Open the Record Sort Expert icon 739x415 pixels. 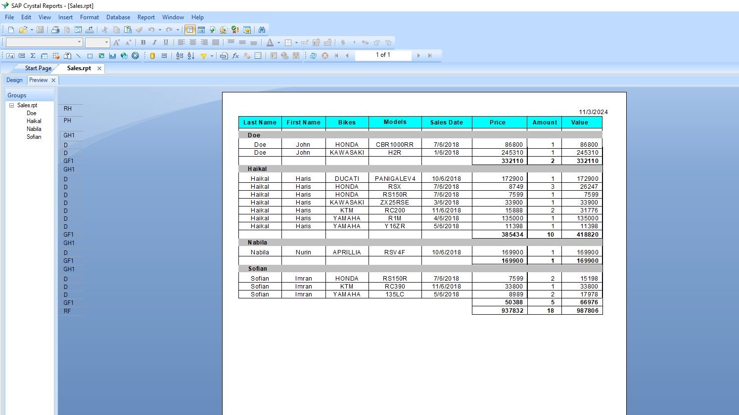(x=191, y=56)
